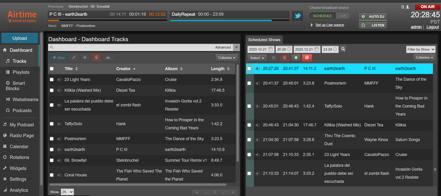Open the Show 25 entries dropdown
The height and width of the screenshot is (196, 441).
(x=68, y=192)
